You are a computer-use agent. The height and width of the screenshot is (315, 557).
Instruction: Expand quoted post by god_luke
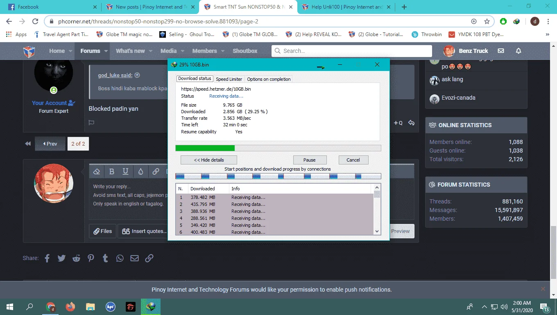coord(137,75)
